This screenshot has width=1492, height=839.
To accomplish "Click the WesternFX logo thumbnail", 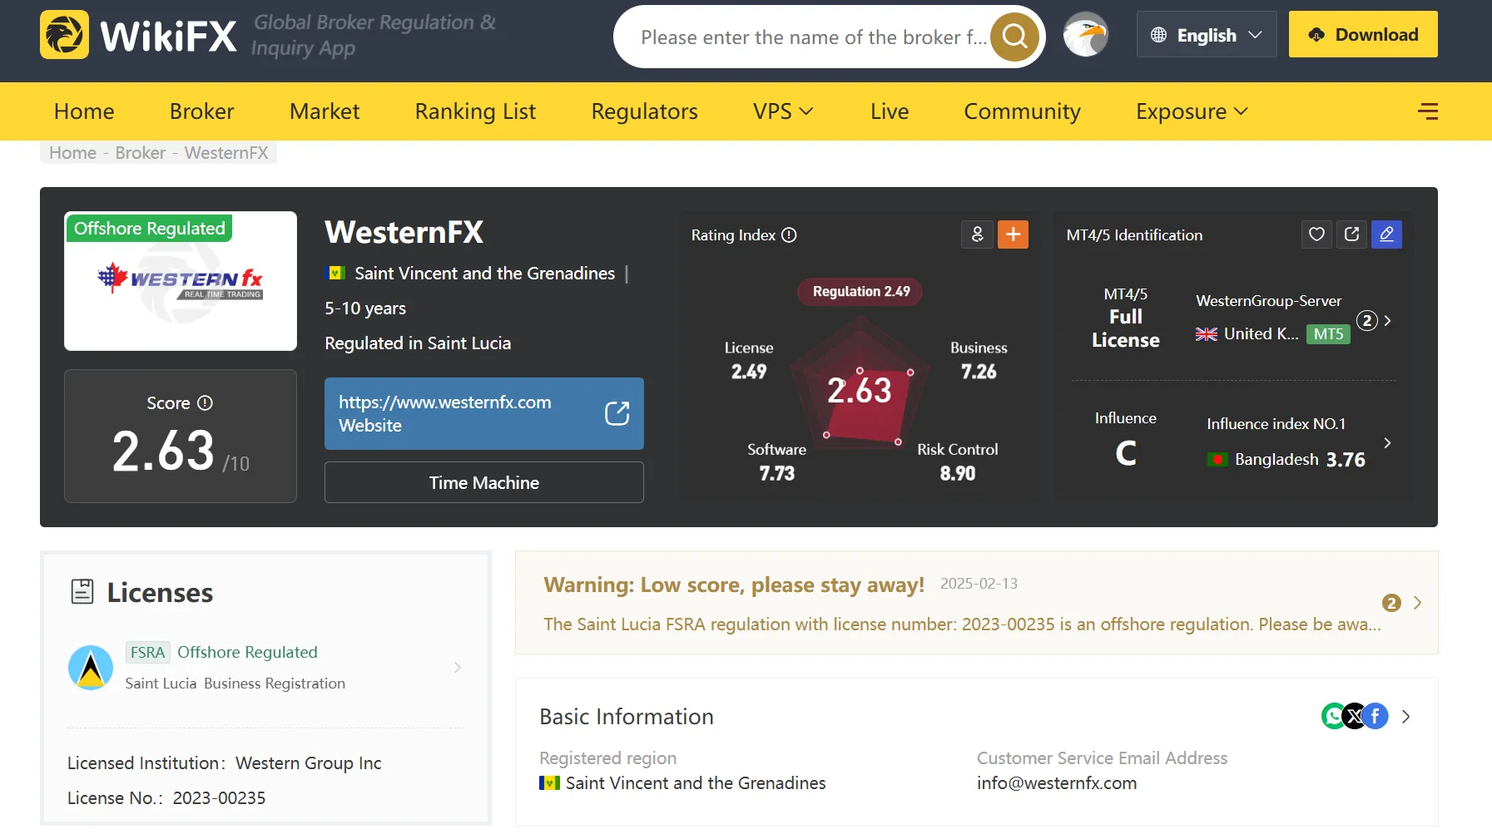I will click(181, 281).
